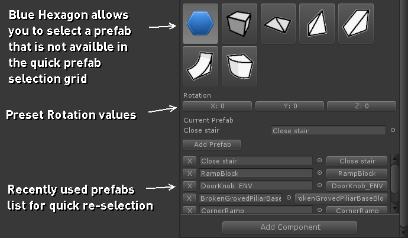Select the blue hexagon prefab picker
This screenshot has width=408, height=238.
(x=200, y=24)
